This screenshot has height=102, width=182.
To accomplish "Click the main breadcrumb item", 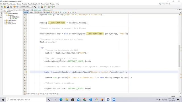I will point(41,94).
